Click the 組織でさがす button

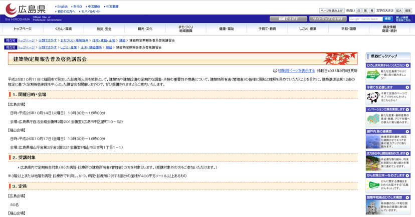pos(288,18)
